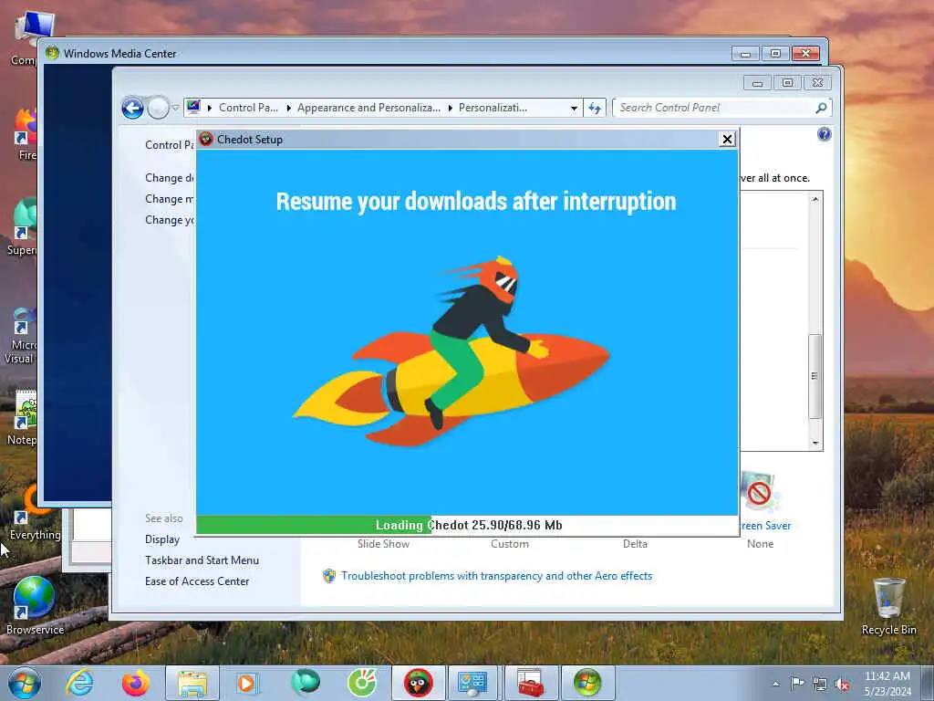Expand arrow before 'Control Pa...' breadcrumb

(210, 108)
